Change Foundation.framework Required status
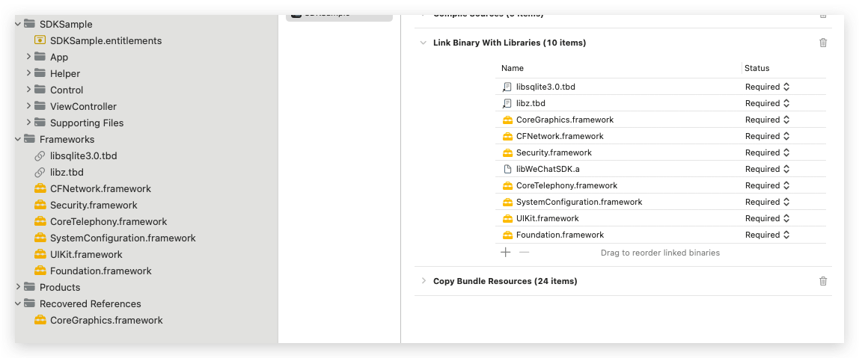The height and width of the screenshot is (358, 859). [768, 235]
